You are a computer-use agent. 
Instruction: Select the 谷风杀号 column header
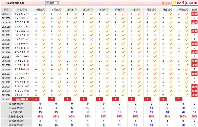click(56, 10)
